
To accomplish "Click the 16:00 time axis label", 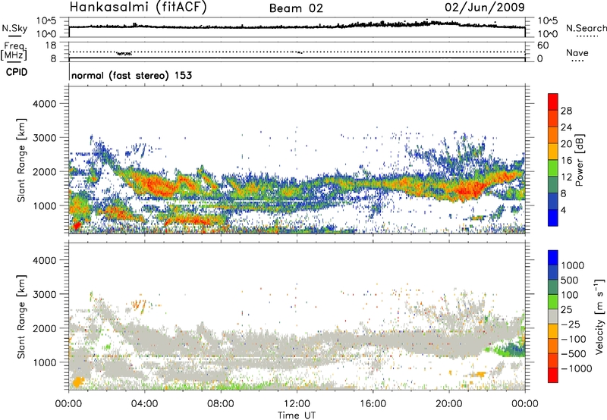I will point(373,404).
